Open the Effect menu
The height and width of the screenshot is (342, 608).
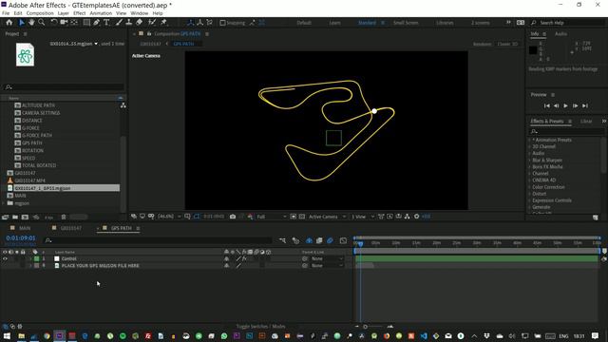(79, 13)
